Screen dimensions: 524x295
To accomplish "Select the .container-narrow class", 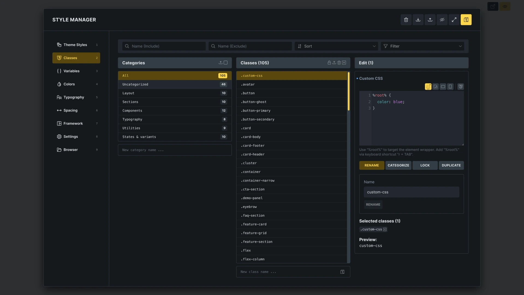I will [x=291, y=181].
